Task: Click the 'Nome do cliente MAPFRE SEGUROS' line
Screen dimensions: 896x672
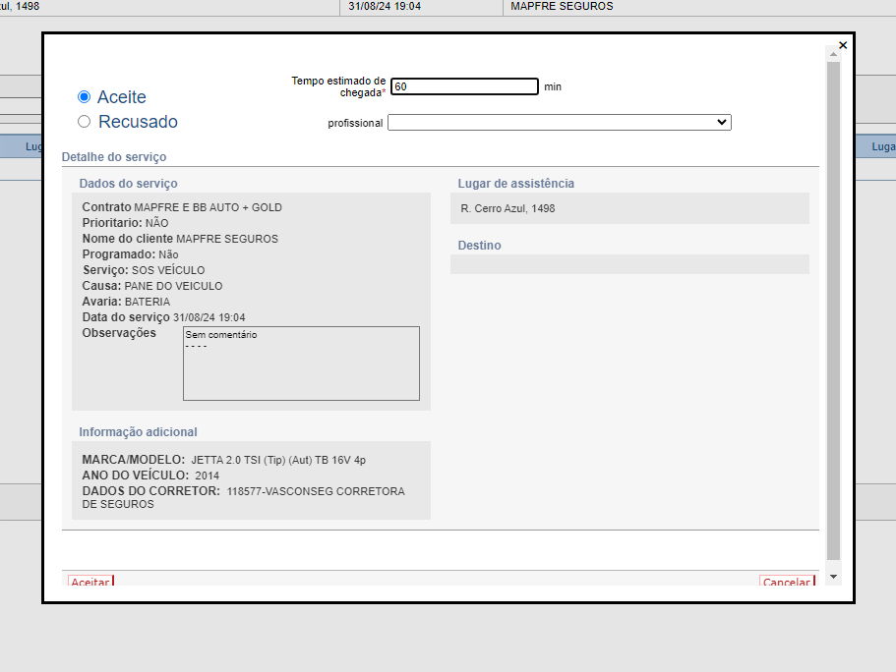Action: 180,239
